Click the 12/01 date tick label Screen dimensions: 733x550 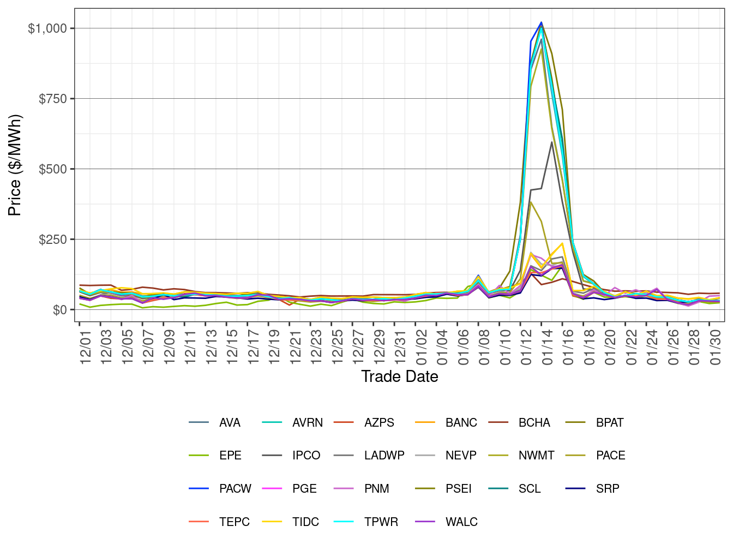pyautogui.click(x=85, y=346)
